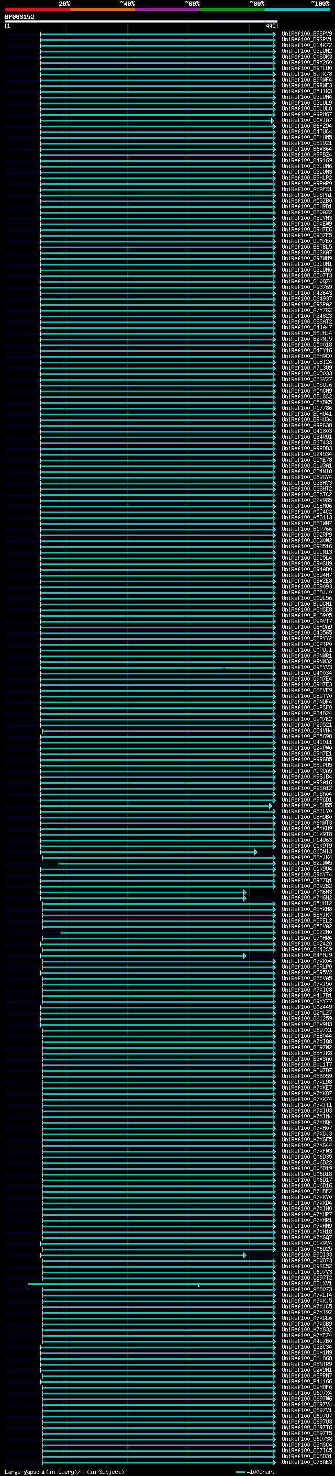Select hit label UniRef100_B4FHJ9

pos(306,955)
